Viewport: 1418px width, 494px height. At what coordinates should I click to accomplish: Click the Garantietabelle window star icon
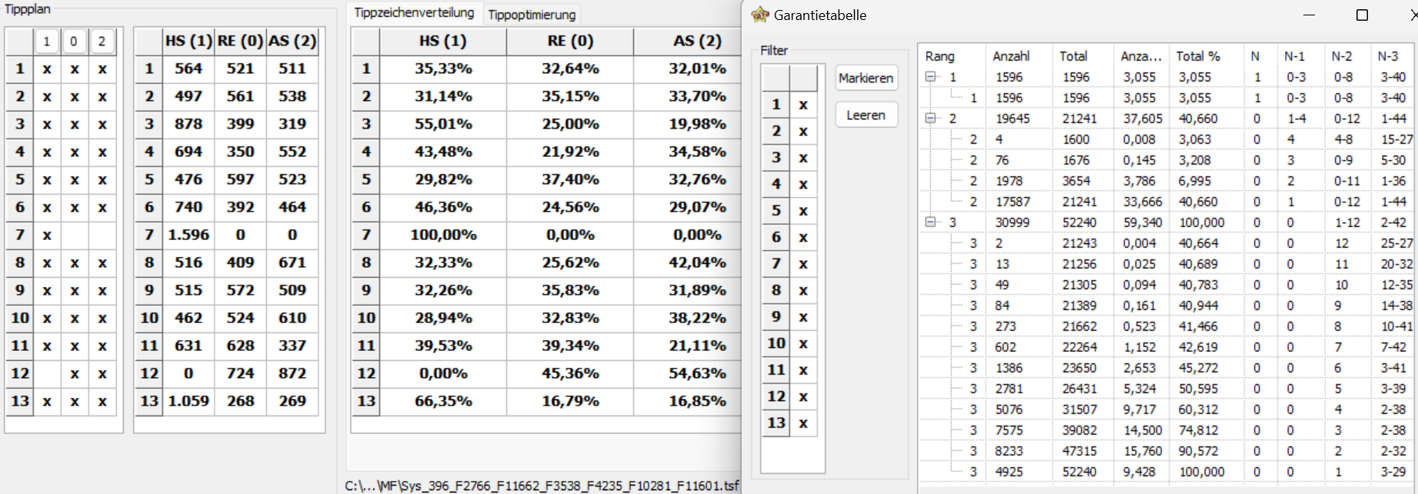pos(760,15)
